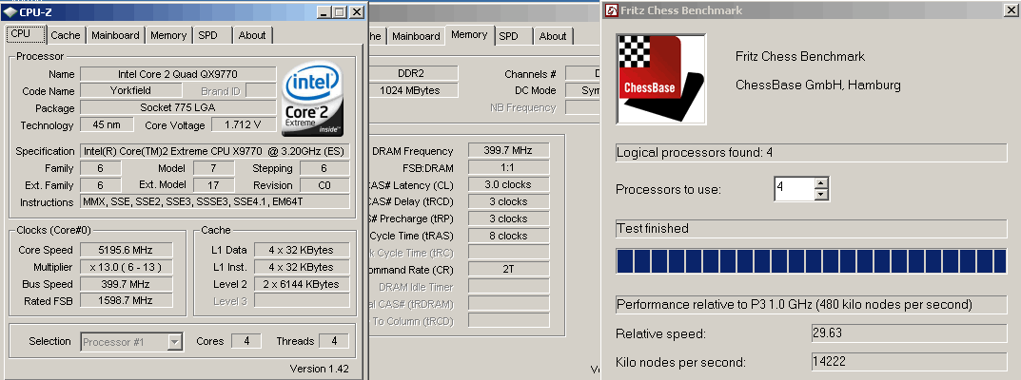Click the Technology value 45 nm
Screen dimensions: 1021x380
[107, 124]
